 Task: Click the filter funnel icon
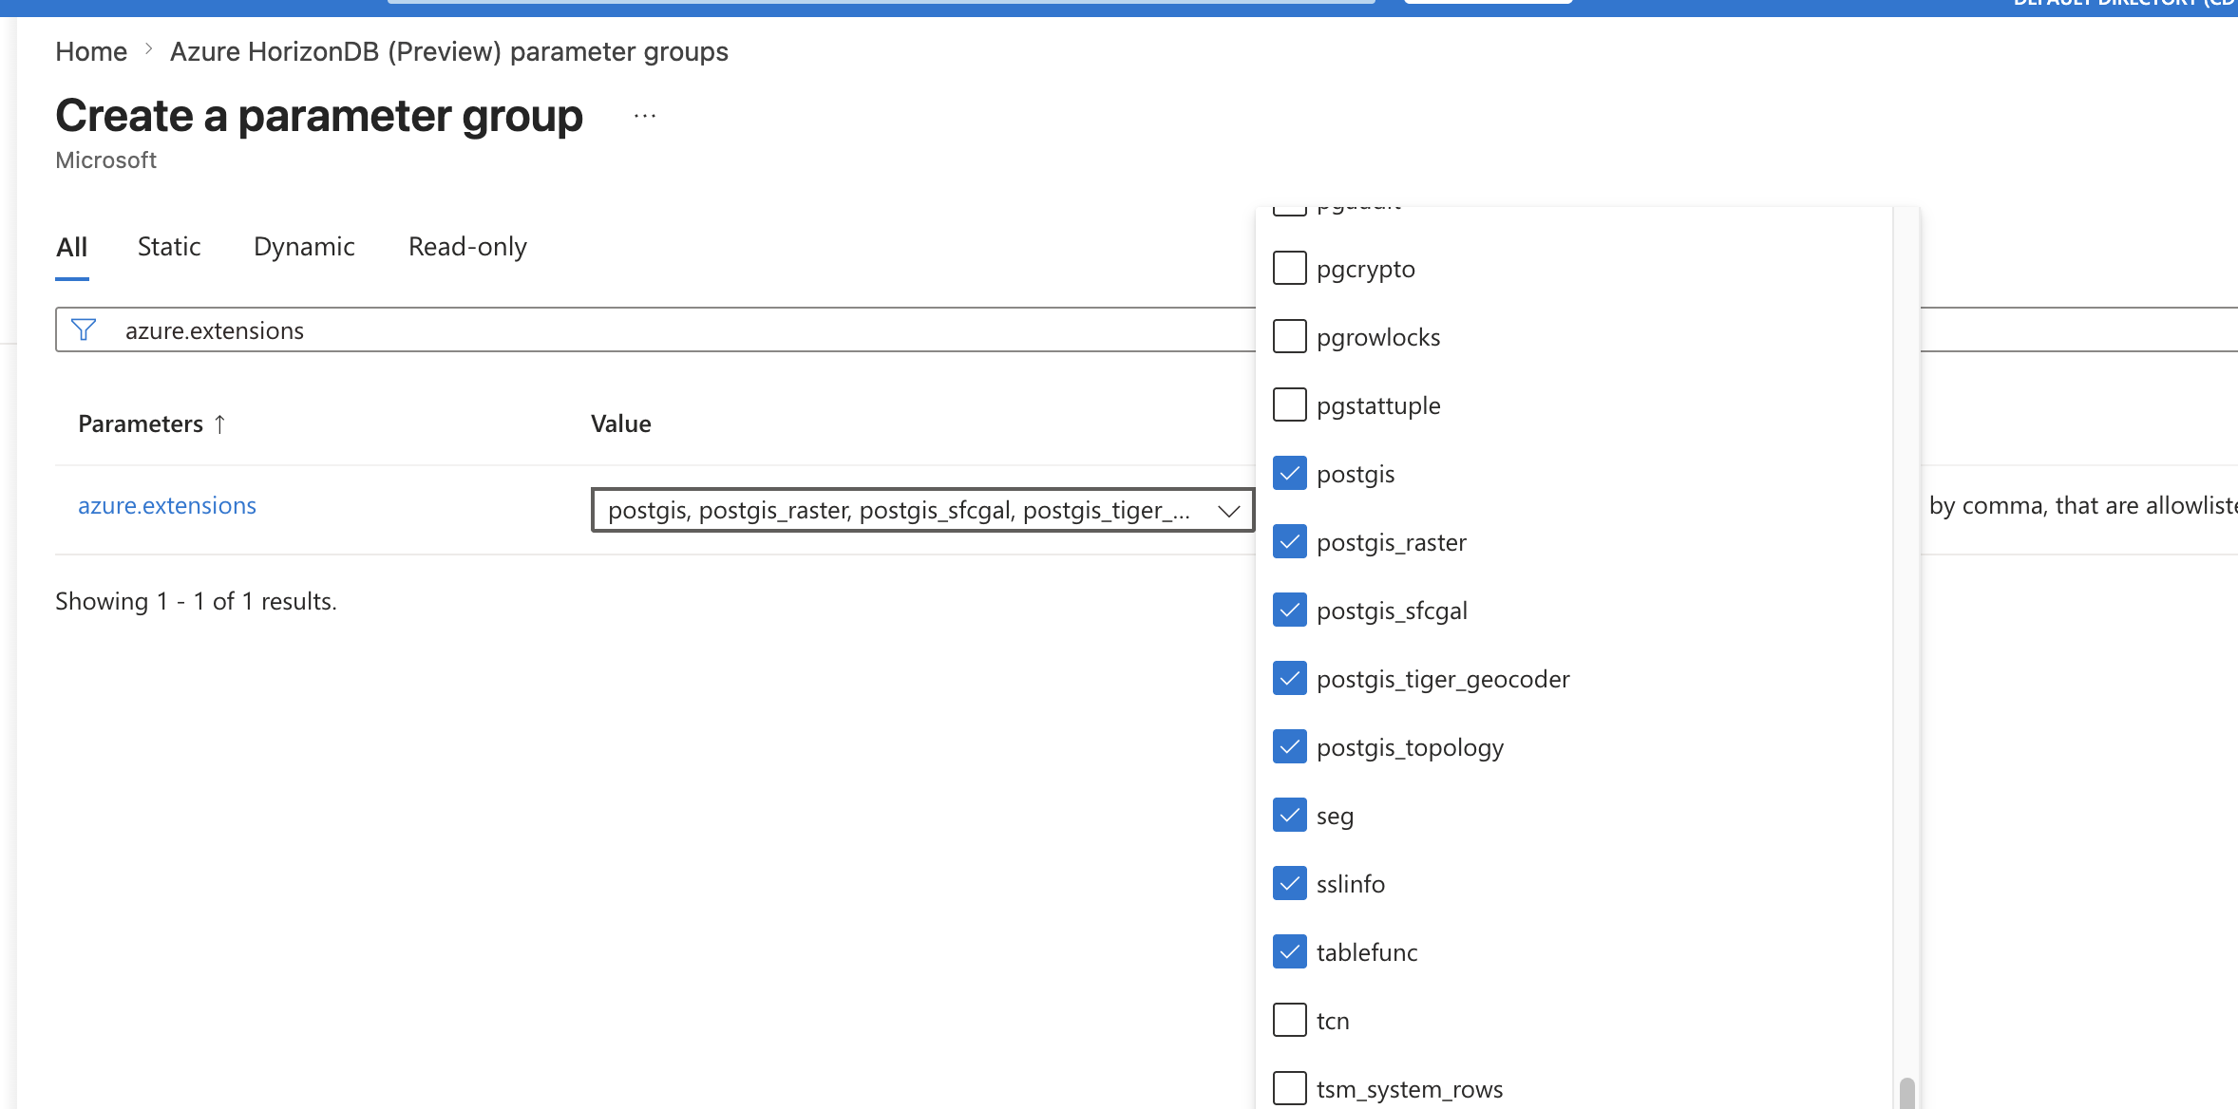[84, 329]
